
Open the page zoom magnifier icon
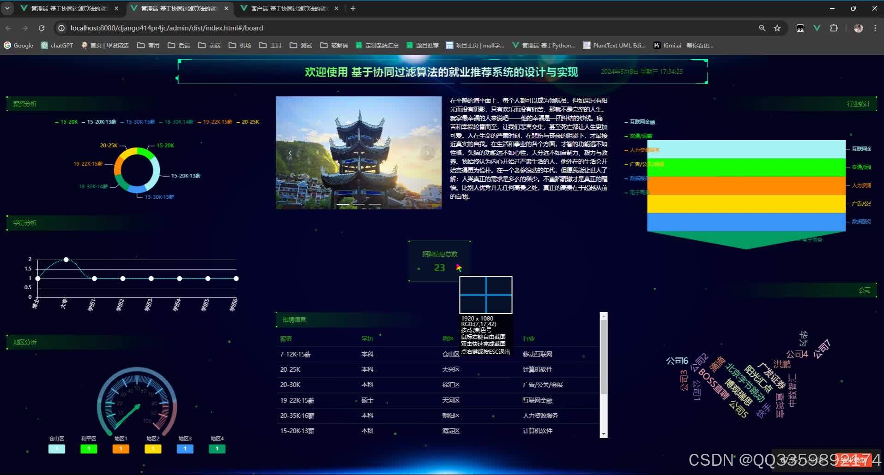click(x=762, y=28)
